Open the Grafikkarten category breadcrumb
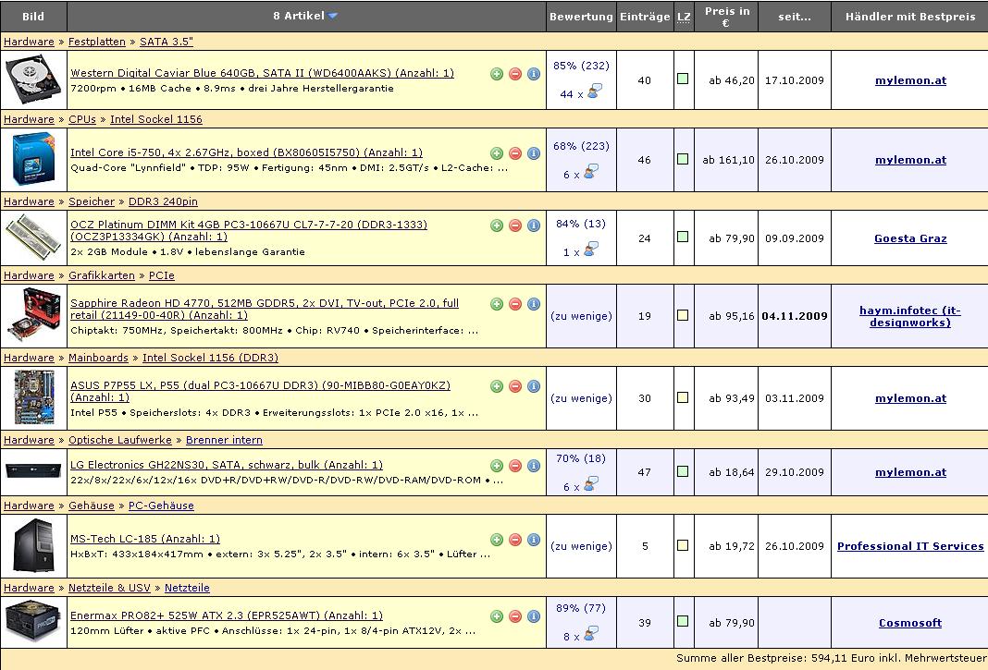 coord(102,275)
